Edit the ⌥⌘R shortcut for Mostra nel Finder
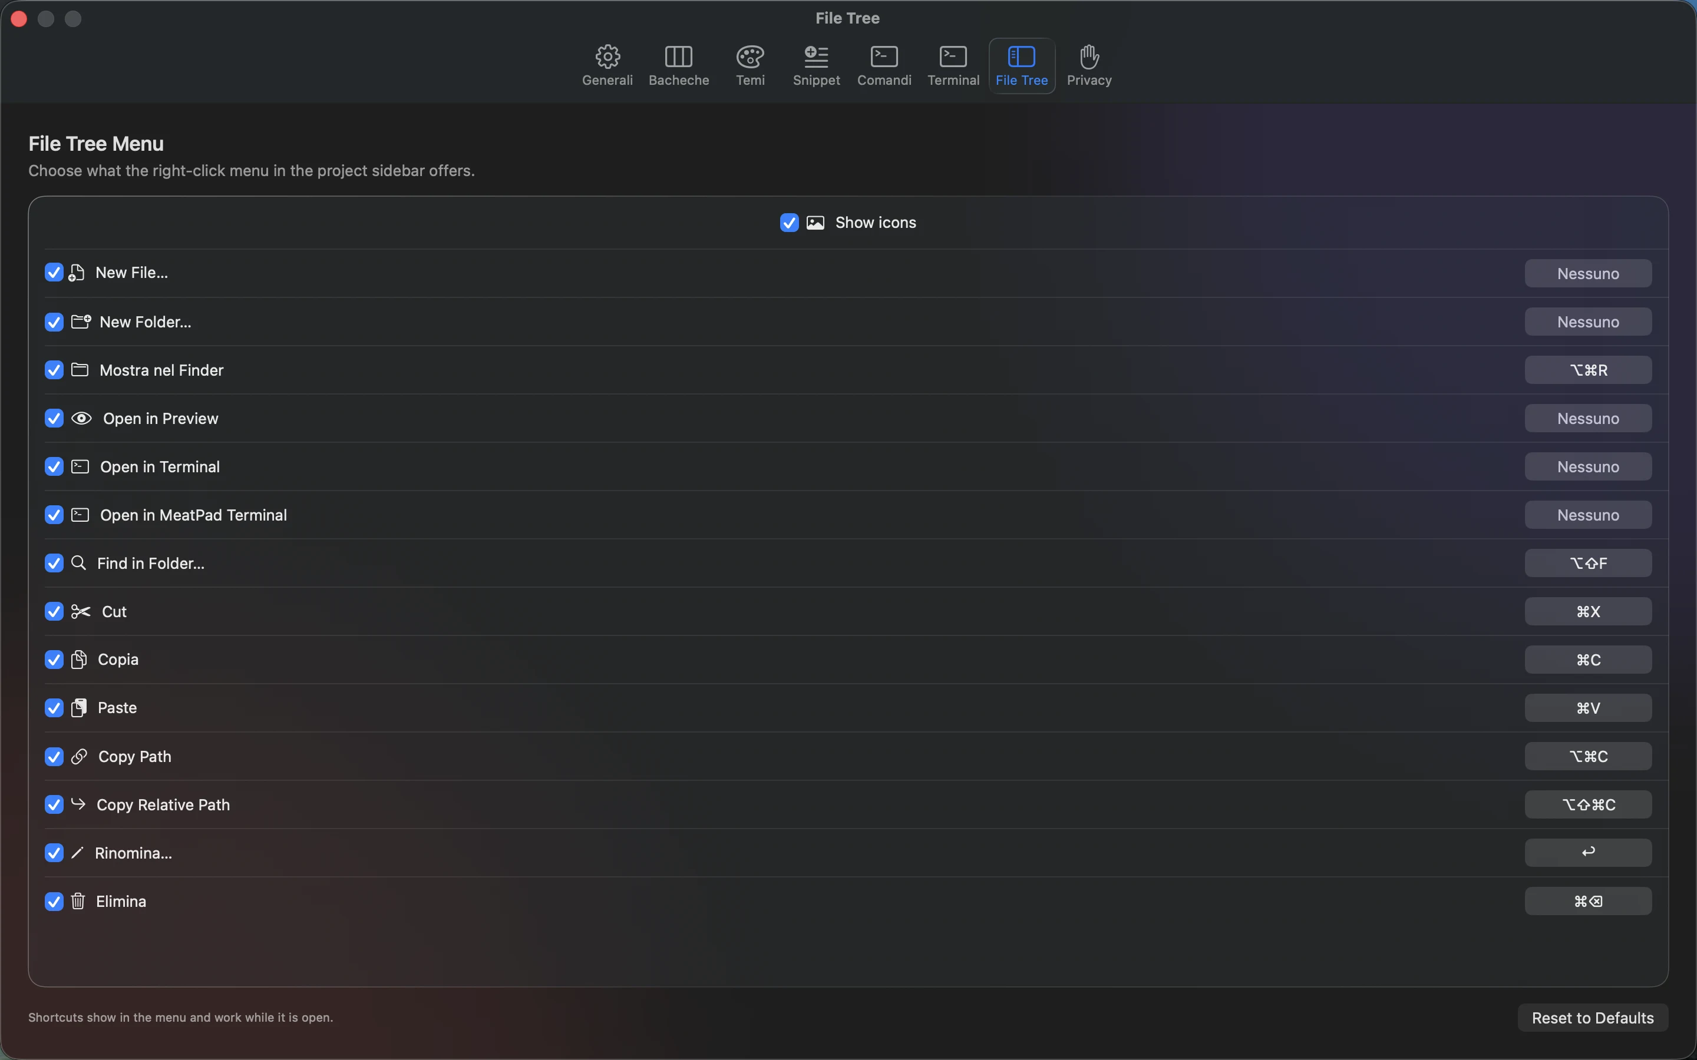This screenshot has width=1697, height=1060. [1587, 370]
